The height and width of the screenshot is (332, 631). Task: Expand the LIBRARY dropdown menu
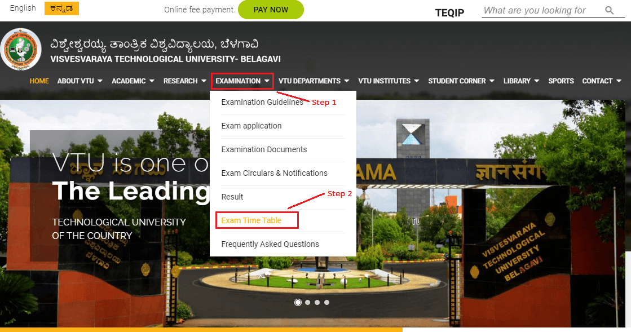[521, 81]
